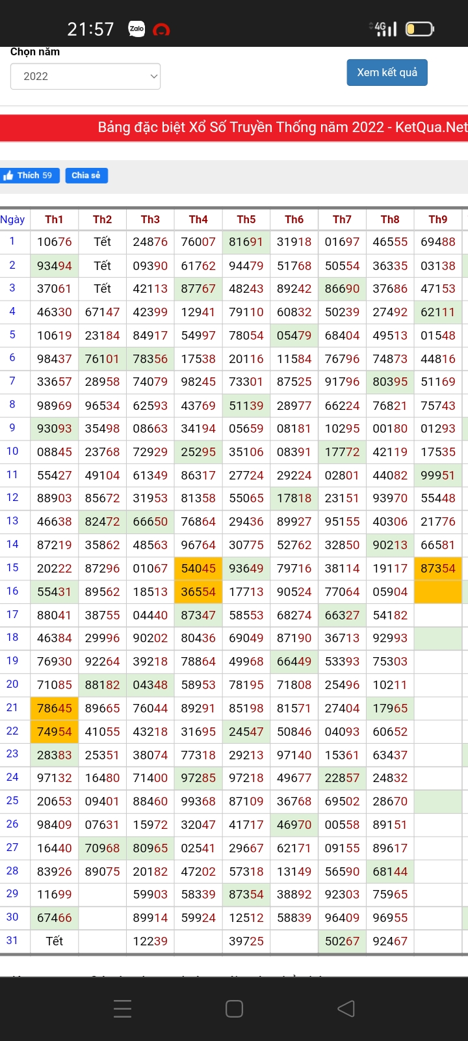Viewport: 468px width, 1041px height.
Task: Click result 81691 in Th5 column
Action: [x=246, y=242]
